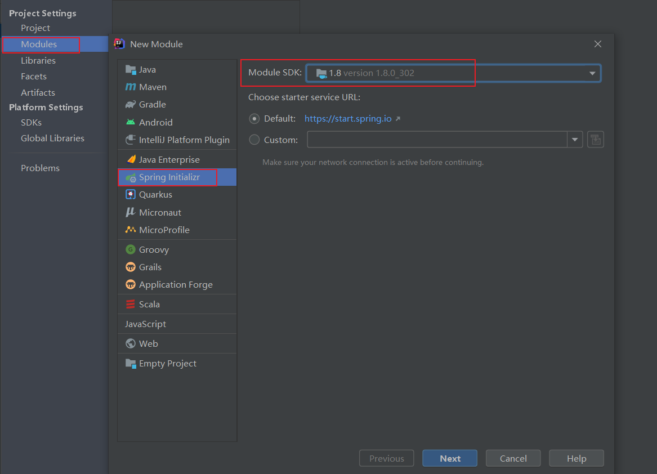Select the Default starter URL radio button
Viewport: 657px width, 474px height.
pyautogui.click(x=254, y=119)
